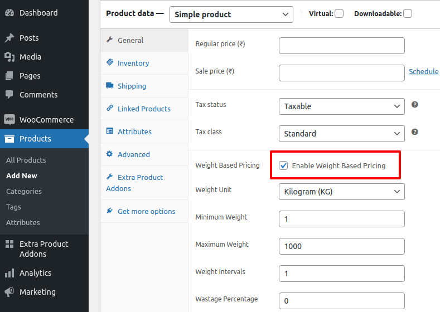
Task: Show help tooltip for Tax class
Action: click(x=415, y=131)
